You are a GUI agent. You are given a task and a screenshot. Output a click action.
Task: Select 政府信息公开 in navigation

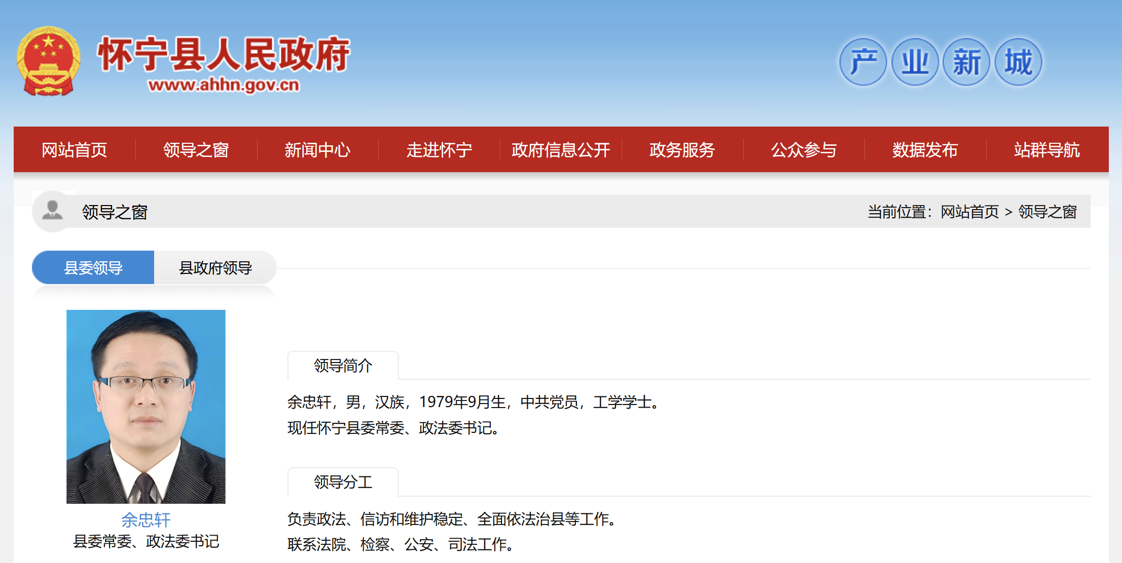click(561, 150)
